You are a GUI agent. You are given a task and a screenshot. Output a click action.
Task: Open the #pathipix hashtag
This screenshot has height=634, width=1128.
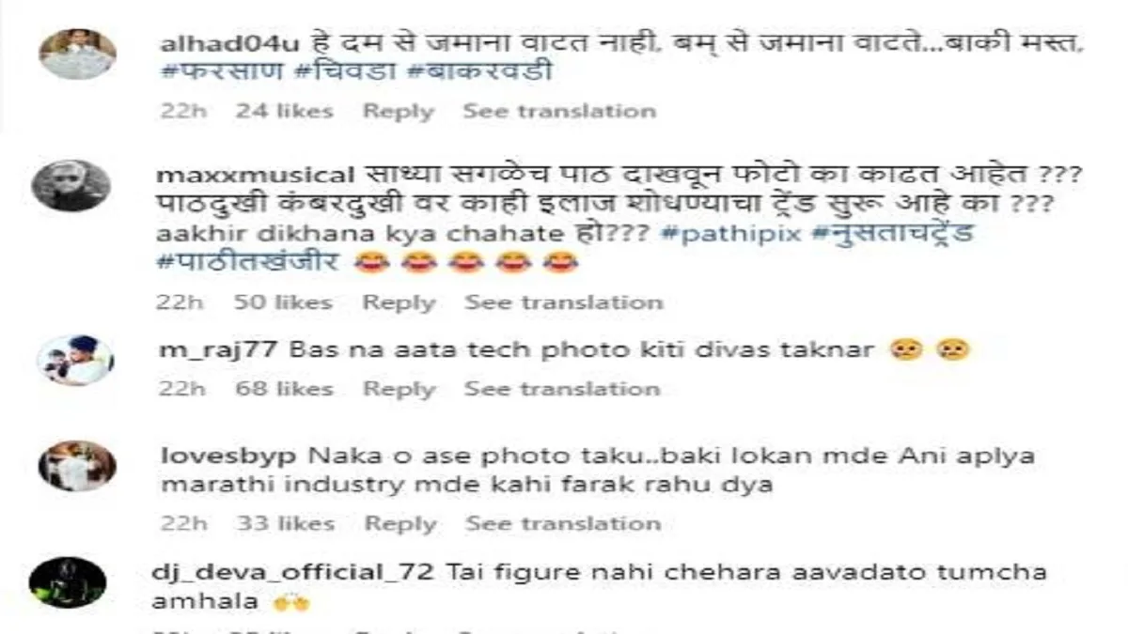(x=730, y=234)
